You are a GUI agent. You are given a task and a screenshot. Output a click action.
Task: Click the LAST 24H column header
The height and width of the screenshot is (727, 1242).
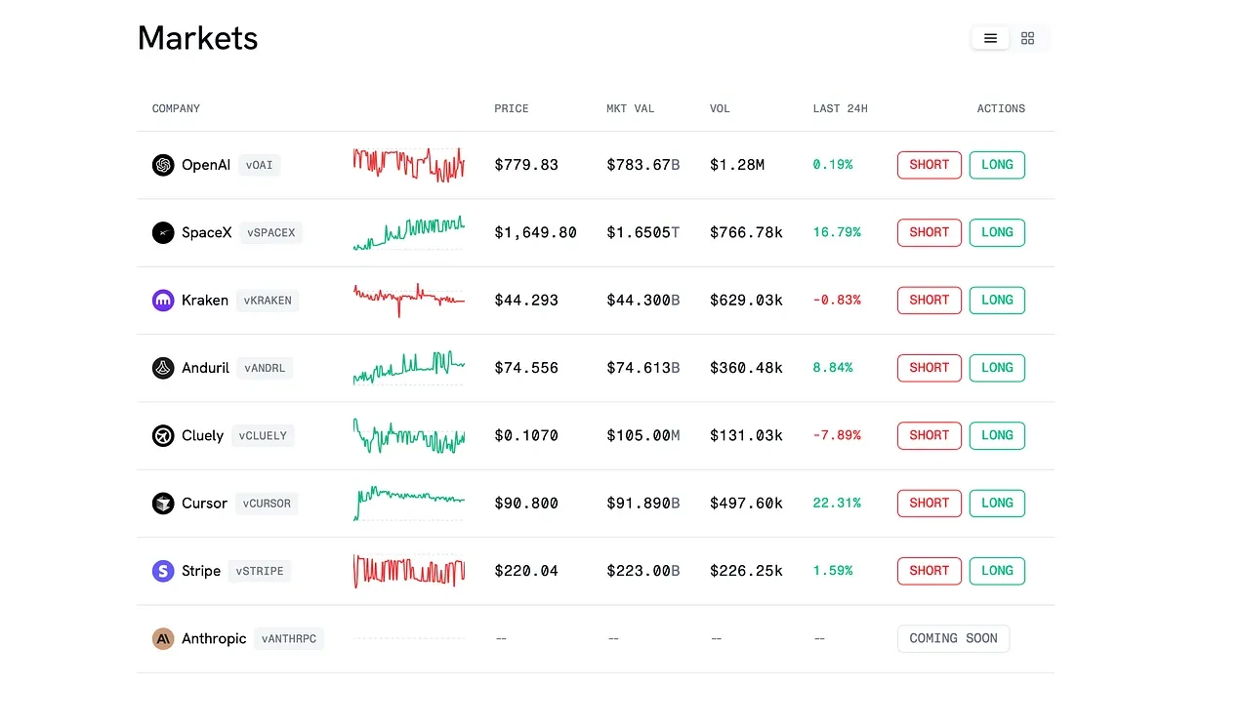(840, 108)
